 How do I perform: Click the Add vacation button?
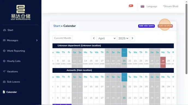[x=165, y=26]
